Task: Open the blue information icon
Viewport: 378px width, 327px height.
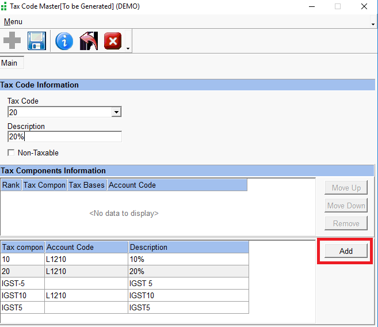Action: (x=64, y=41)
